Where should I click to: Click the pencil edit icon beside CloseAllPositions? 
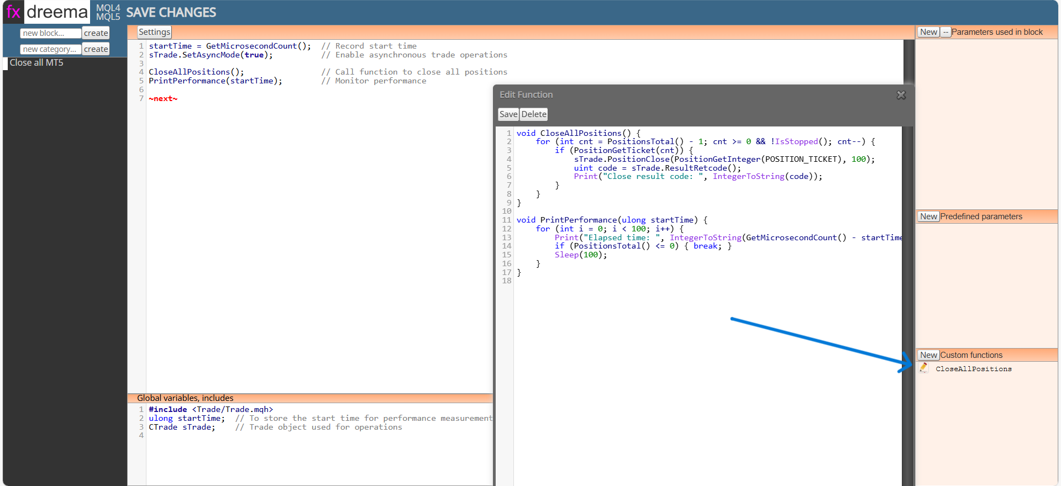click(923, 368)
